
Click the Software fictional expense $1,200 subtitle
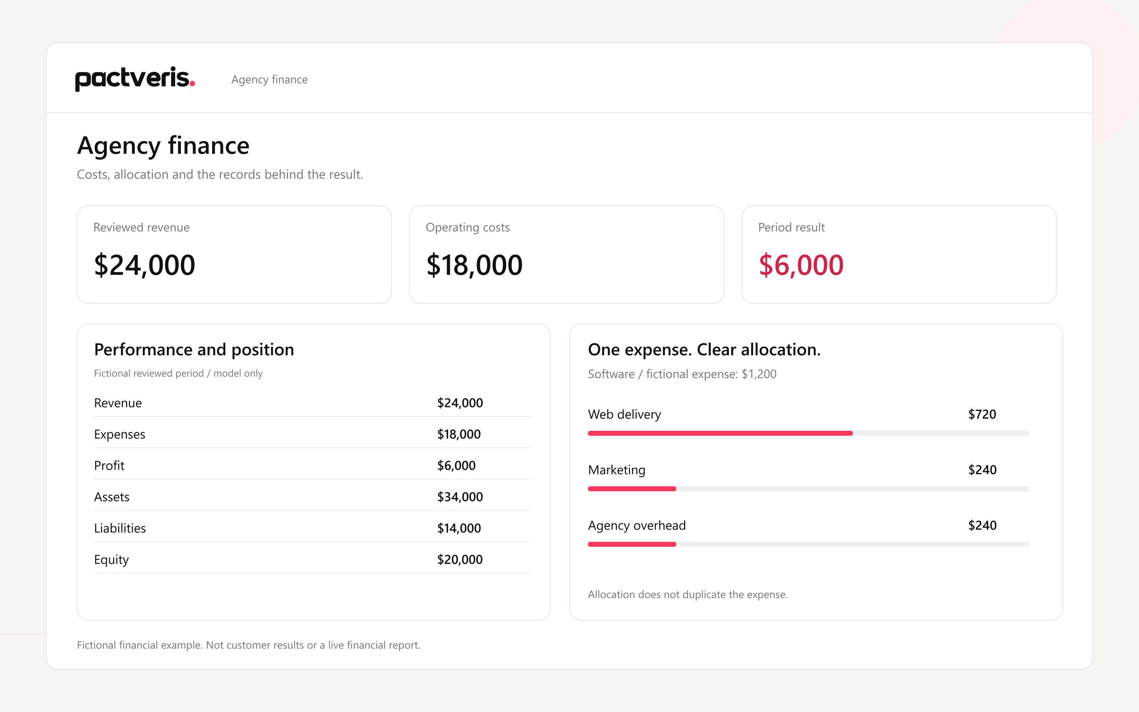click(x=682, y=374)
